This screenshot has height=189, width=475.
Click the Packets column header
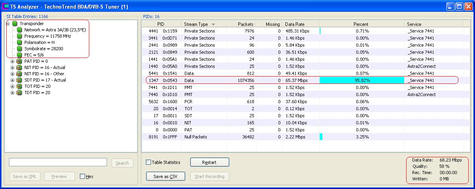click(x=241, y=24)
